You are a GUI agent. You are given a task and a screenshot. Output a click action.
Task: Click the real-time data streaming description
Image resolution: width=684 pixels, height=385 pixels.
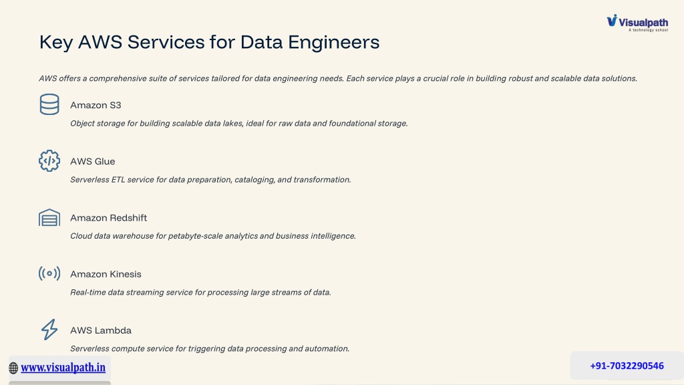coord(200,293)
